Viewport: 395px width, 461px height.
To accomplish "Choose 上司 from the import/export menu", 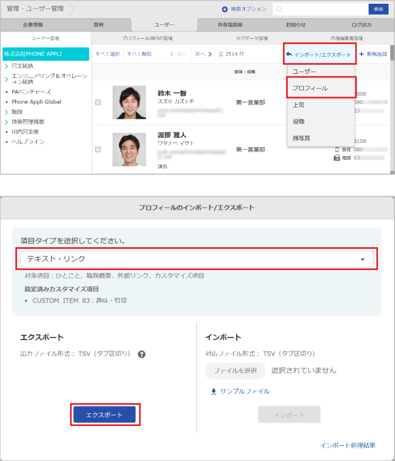I will click(x=321, y=105).
